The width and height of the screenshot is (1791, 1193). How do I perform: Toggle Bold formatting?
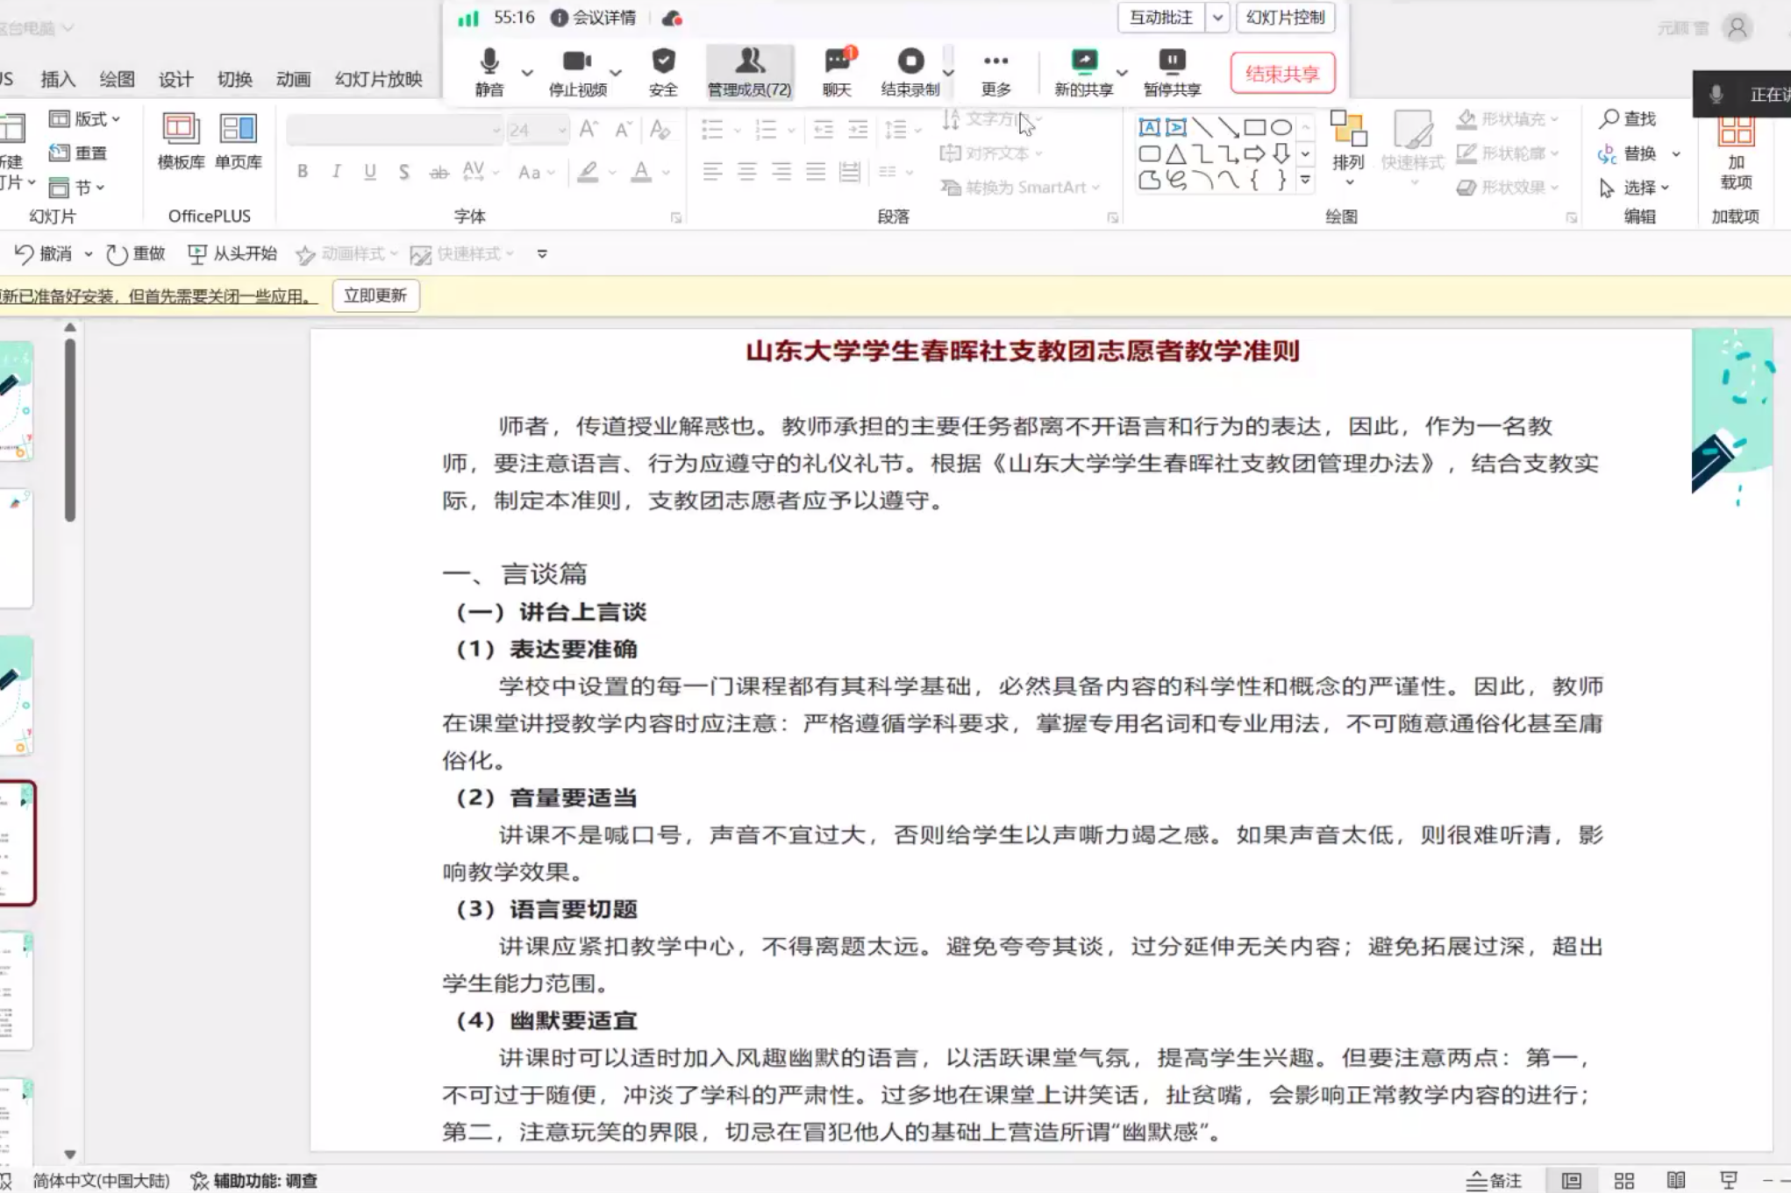[x=302, y=172]
